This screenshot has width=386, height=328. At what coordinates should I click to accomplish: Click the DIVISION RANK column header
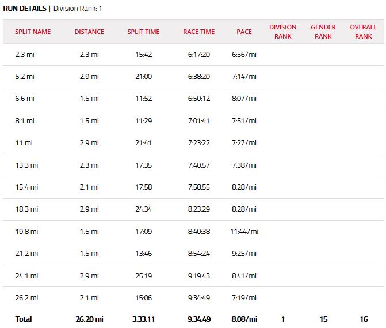click(x=283, y=32)
